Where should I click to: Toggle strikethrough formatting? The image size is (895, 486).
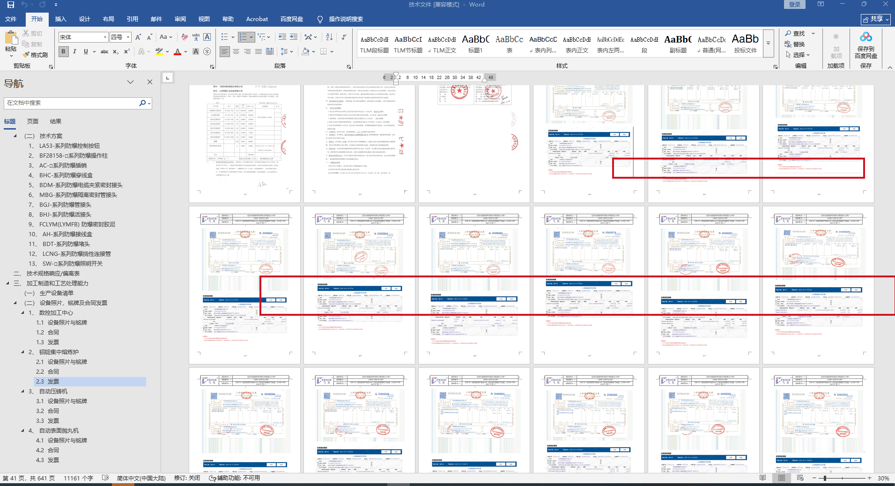coord(104,51)
